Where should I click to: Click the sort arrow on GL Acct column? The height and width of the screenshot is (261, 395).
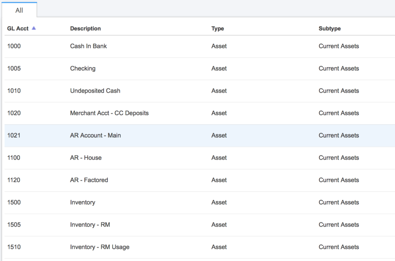[x=33, y=28]
